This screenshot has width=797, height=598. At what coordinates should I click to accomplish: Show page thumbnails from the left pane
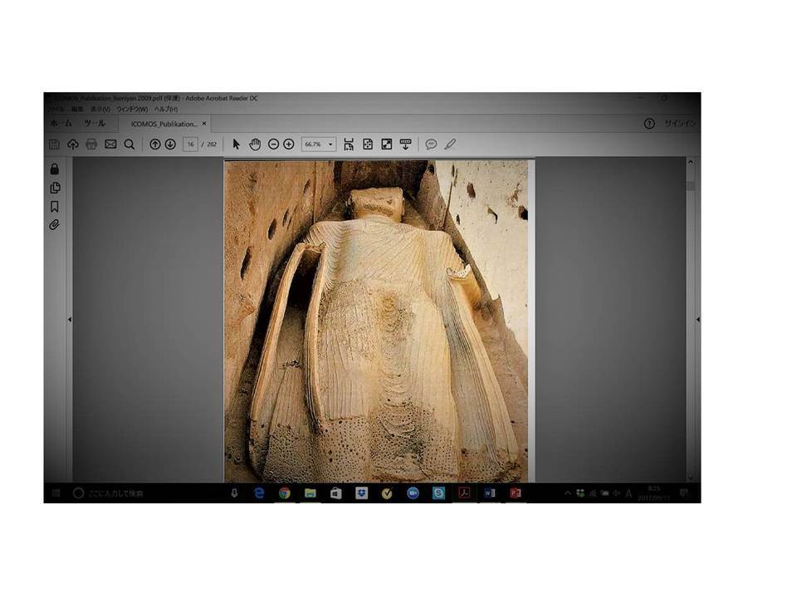55,188
